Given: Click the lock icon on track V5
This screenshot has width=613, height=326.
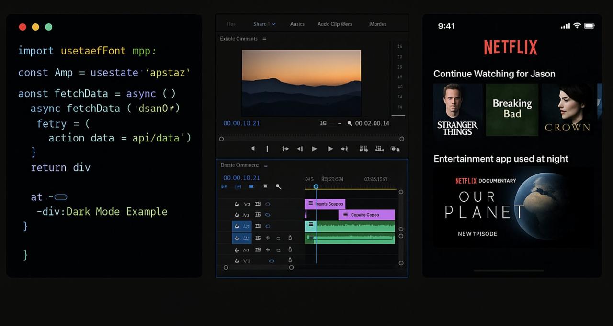Looking at the screenshot, I should (237, 261).
